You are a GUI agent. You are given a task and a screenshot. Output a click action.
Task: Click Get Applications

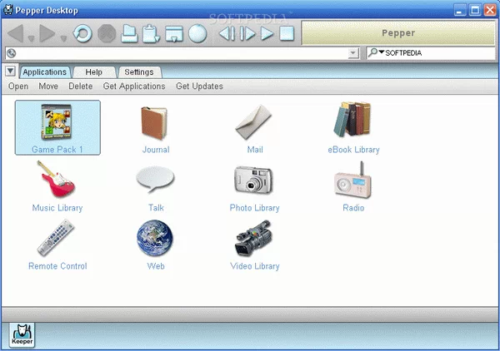pyautogui.click(x=134, y=87)
